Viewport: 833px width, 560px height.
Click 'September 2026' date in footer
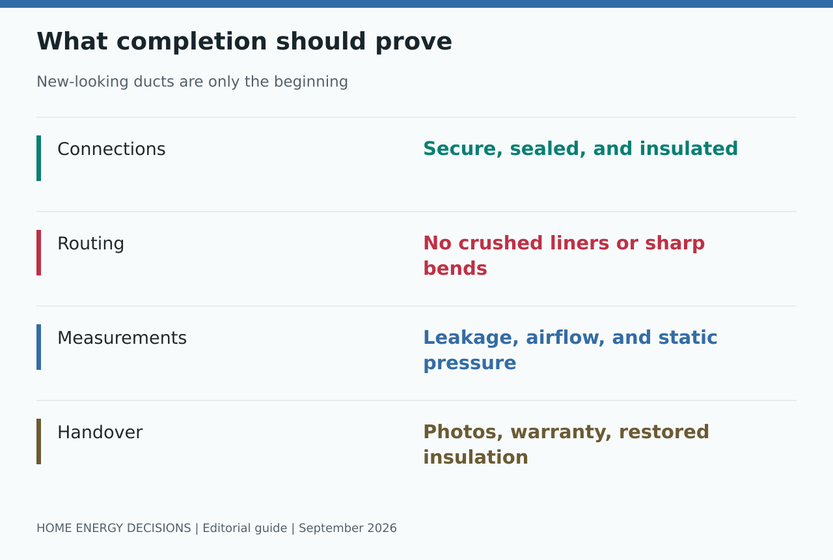click(x=348, y=528)
